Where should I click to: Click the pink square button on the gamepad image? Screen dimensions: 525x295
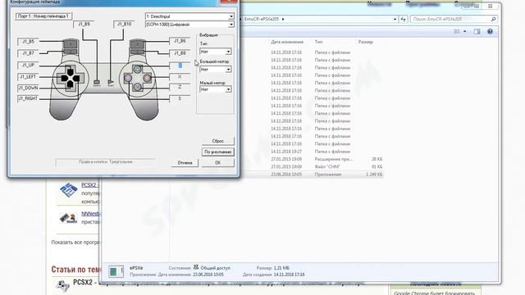[128, 79]
